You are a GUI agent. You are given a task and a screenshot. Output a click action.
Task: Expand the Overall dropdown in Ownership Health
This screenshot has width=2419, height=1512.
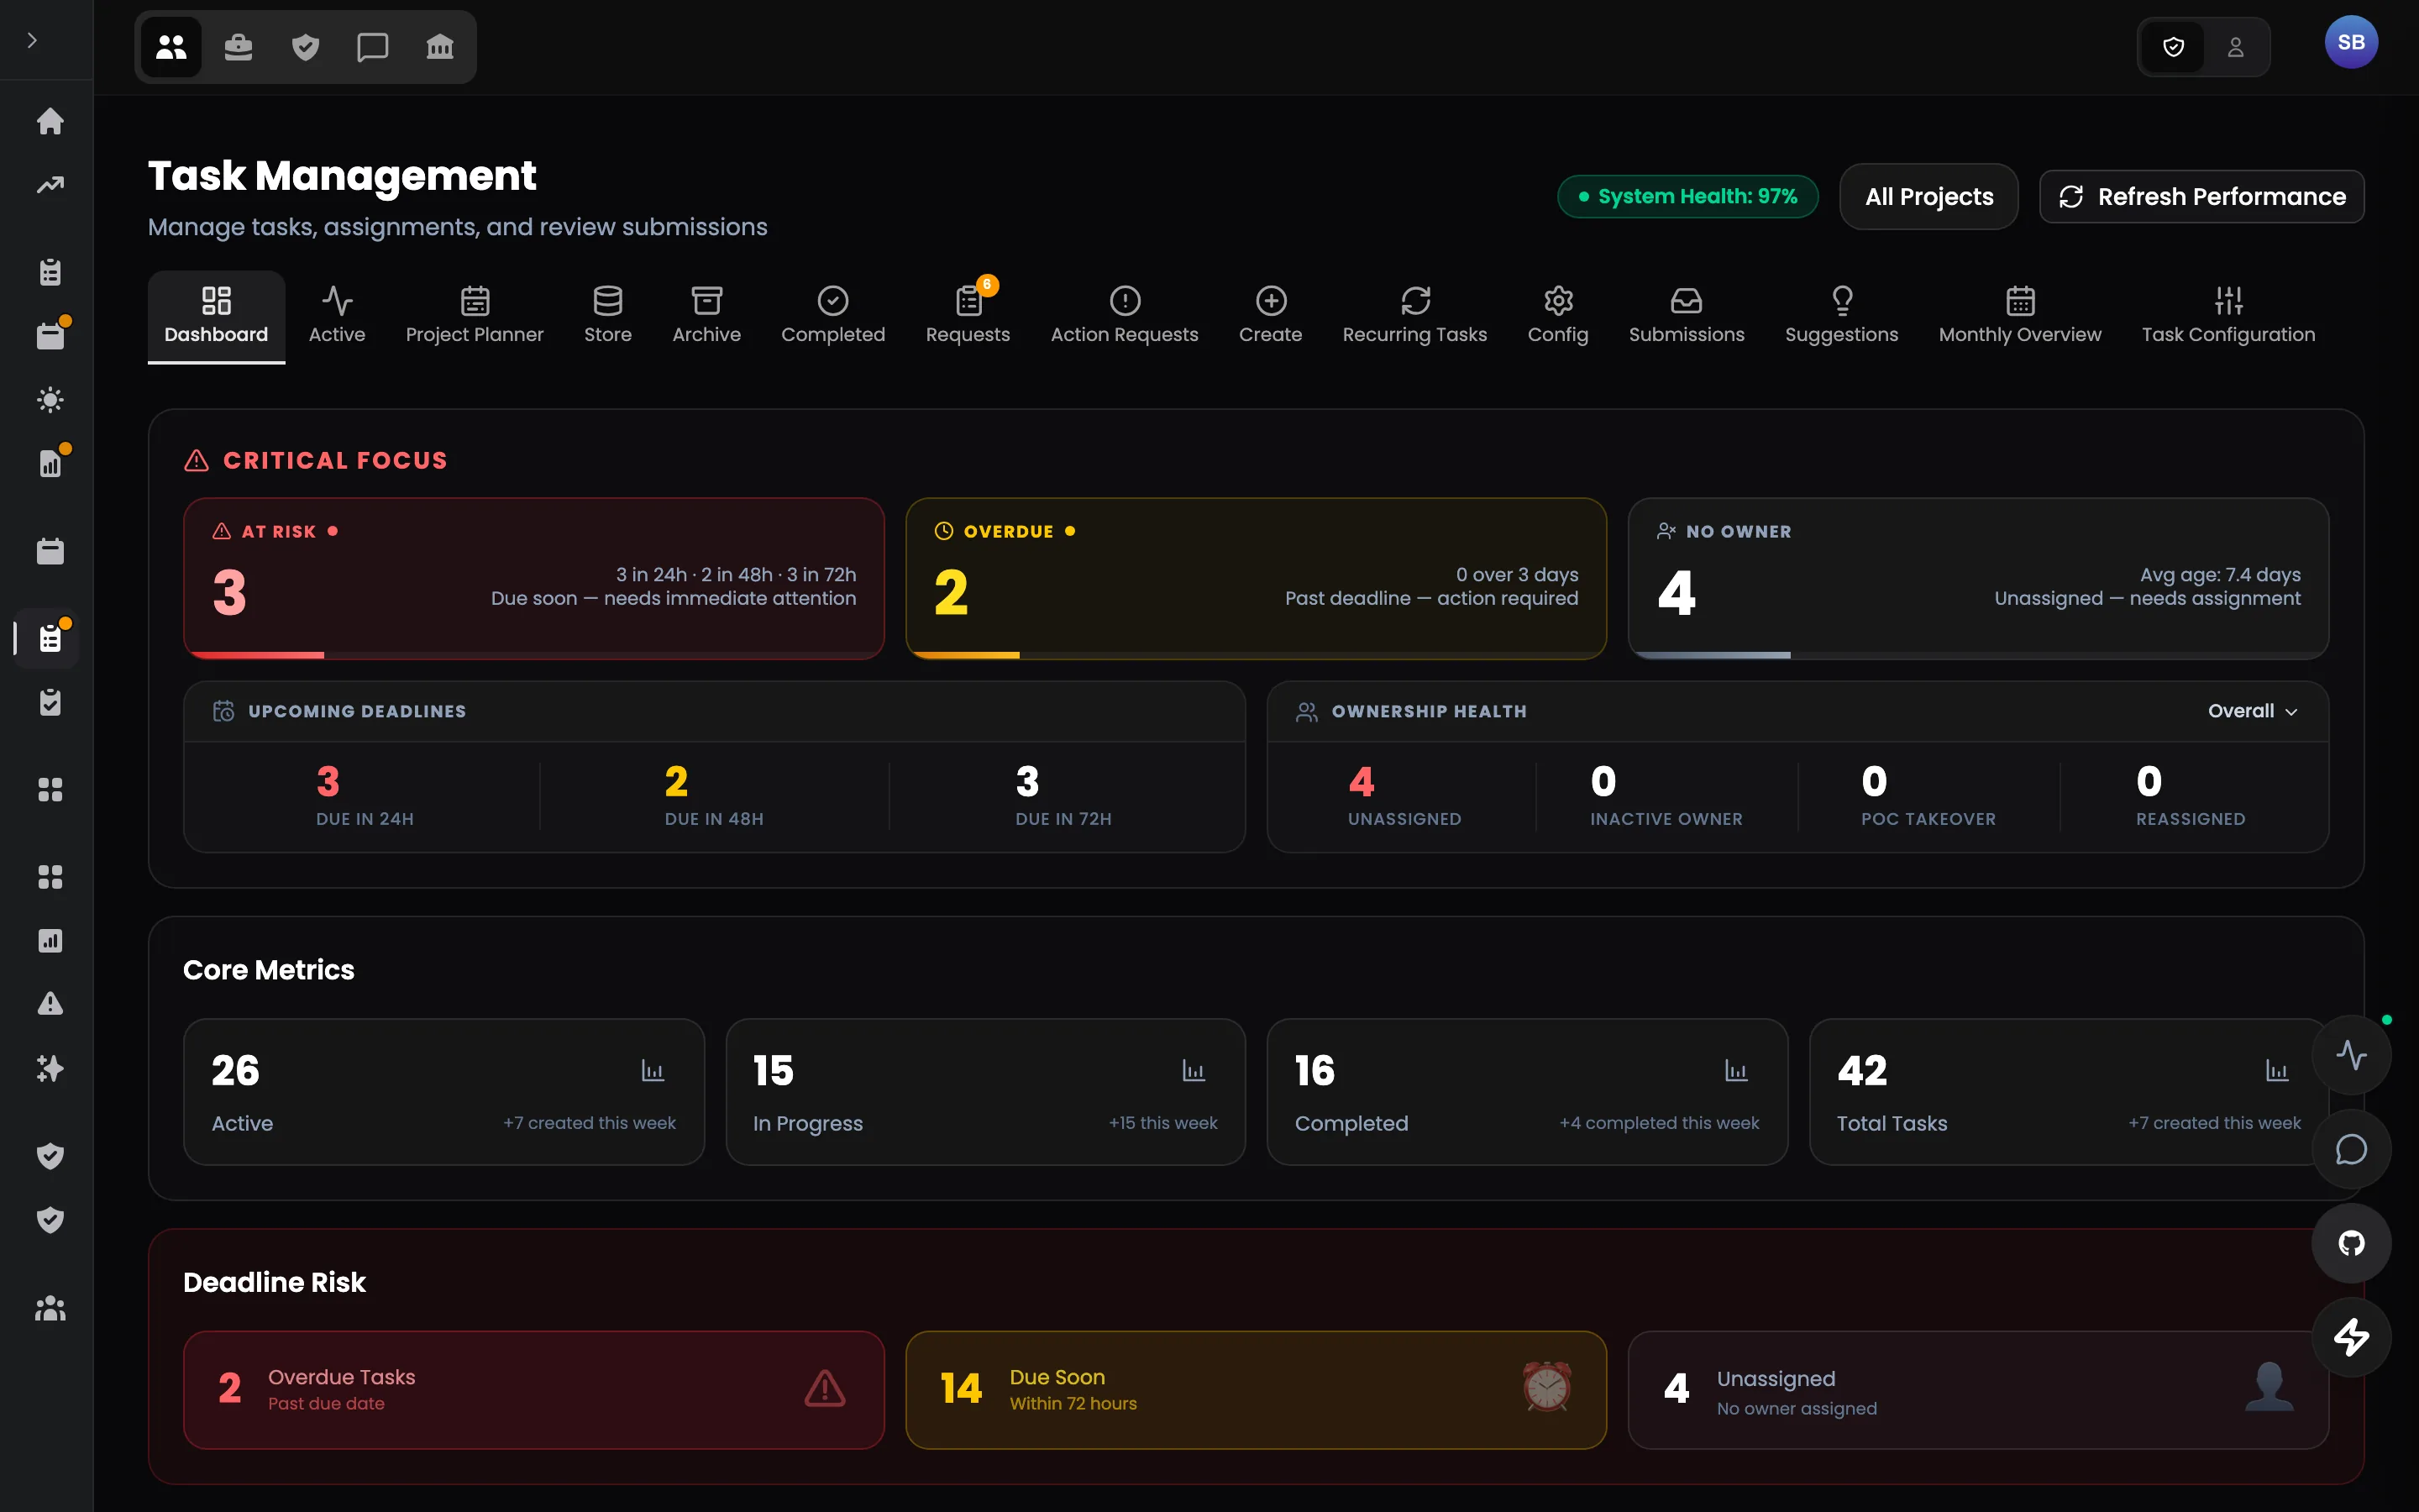2252,711
